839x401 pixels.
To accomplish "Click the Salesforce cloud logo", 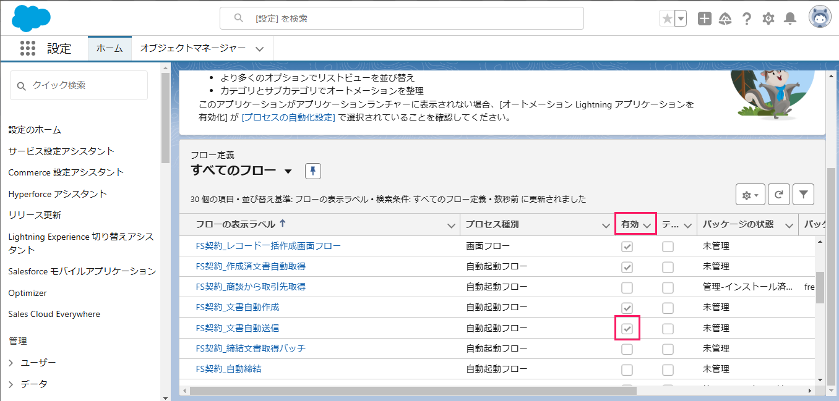I will (x=31, y=18).
